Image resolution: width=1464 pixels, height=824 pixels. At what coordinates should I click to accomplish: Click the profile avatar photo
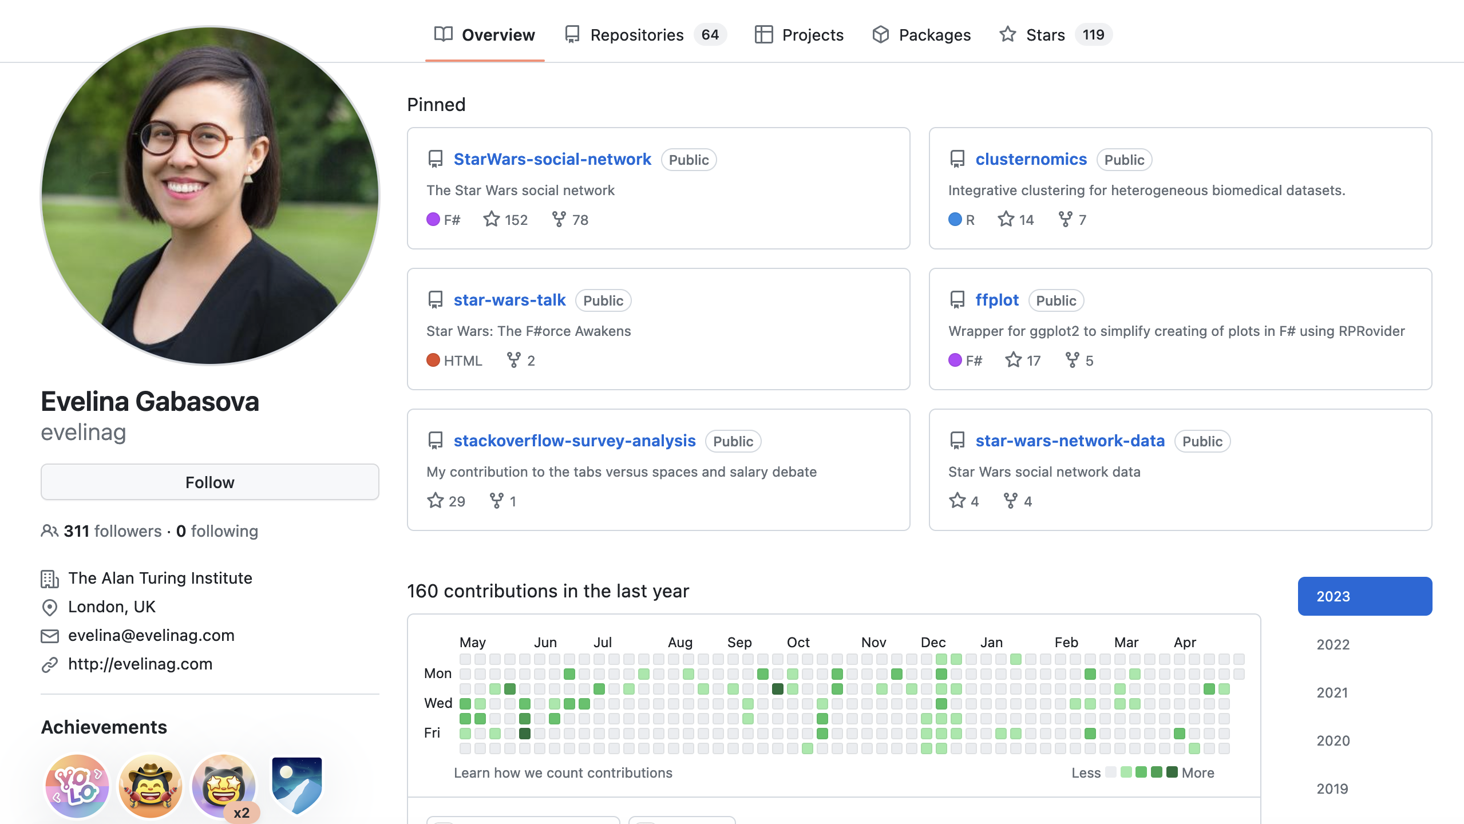tap(210, 196)
